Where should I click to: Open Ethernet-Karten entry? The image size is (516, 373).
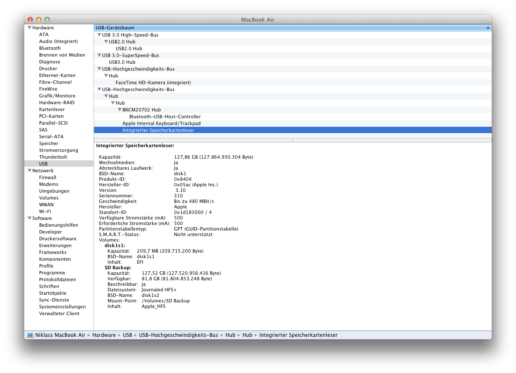pos(57,75)
